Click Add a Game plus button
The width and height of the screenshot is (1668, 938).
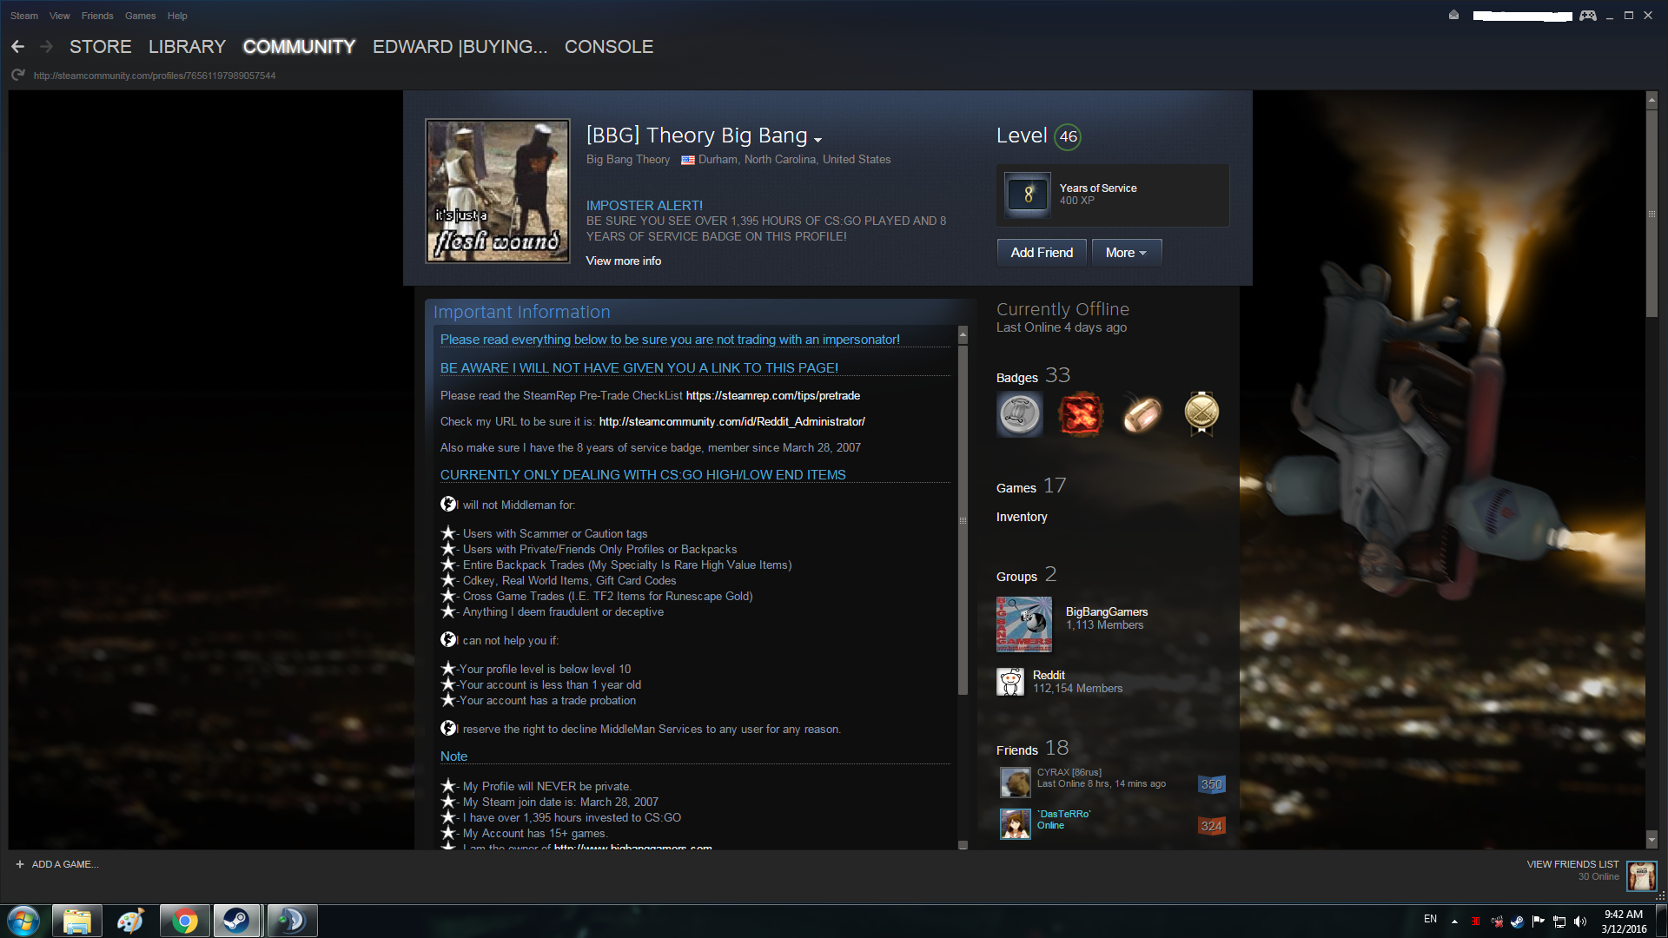pyautogui.click(x=20, y=864)
